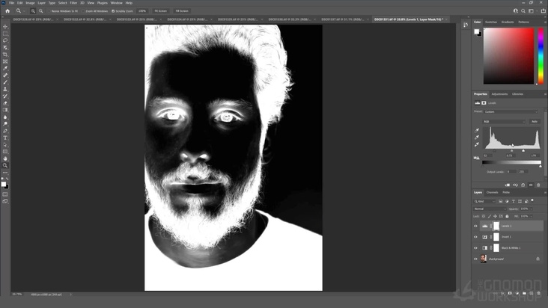Clip Levels adjustment to layer below
Viewport: 548px width, 308px height.
[507, 185]
